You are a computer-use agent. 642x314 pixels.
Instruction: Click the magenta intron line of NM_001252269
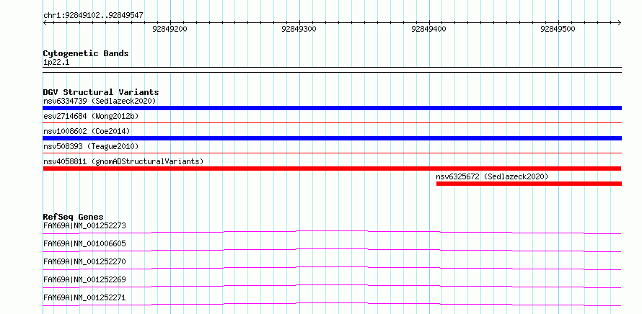coord(332,285)
